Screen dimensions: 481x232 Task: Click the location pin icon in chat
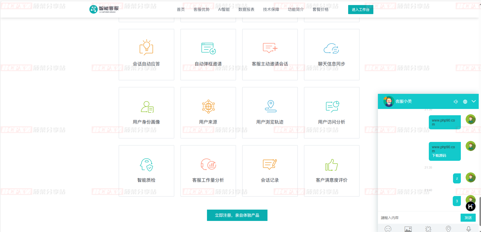click(448, 229)
